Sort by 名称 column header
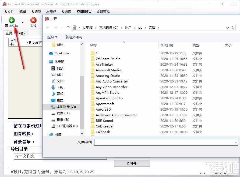This screenshot has height=177, width=240. point(93,45)
